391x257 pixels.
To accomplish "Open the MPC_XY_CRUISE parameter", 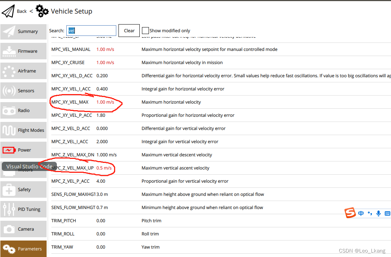I will coord(68,63).
